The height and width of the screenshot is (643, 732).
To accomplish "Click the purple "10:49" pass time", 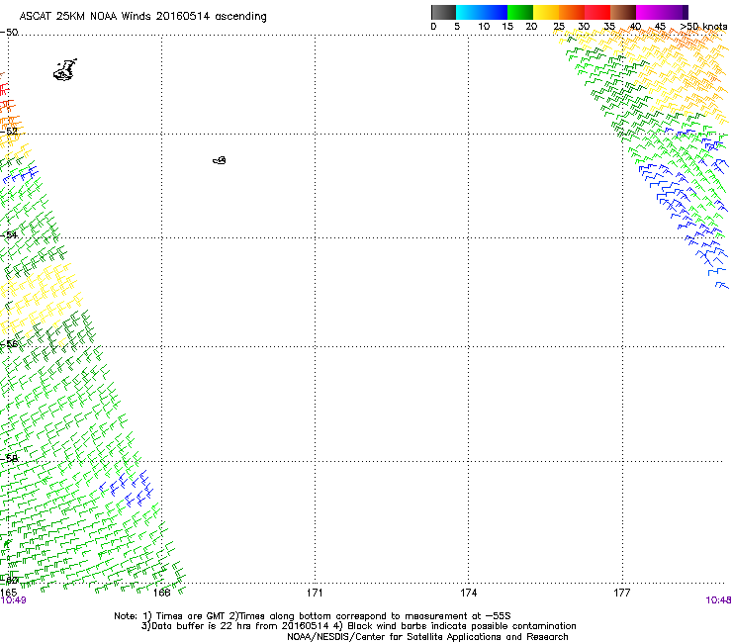I will pos(13,600).
